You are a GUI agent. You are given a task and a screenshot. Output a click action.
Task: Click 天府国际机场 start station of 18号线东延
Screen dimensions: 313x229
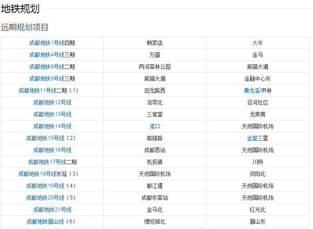coord(155,174)
